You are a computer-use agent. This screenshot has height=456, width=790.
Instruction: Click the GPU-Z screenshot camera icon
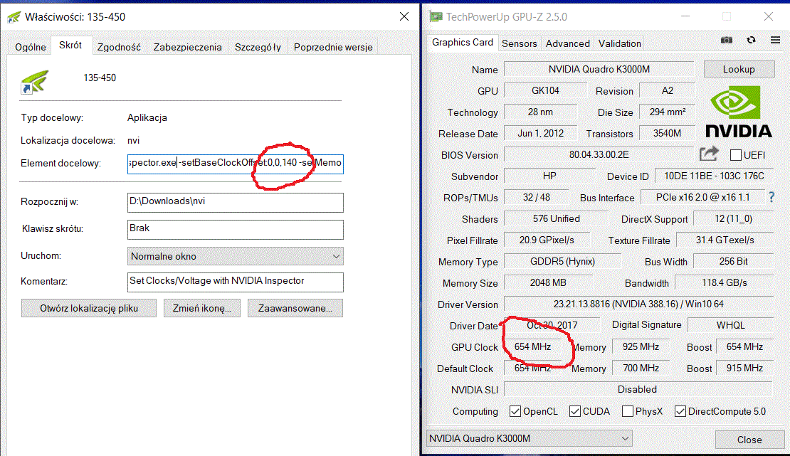click(x=726, y=41)
